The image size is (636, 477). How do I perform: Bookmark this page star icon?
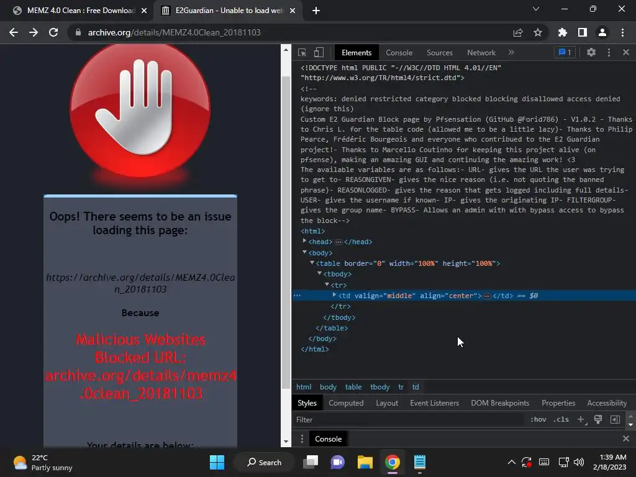[538, 32]
